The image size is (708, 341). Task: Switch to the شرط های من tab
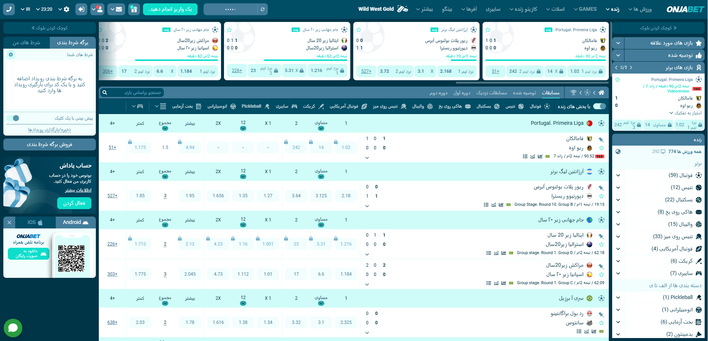tap(26, 43)
